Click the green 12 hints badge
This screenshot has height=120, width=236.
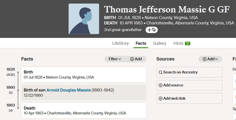pyautogui.click(x=187, y=43)
